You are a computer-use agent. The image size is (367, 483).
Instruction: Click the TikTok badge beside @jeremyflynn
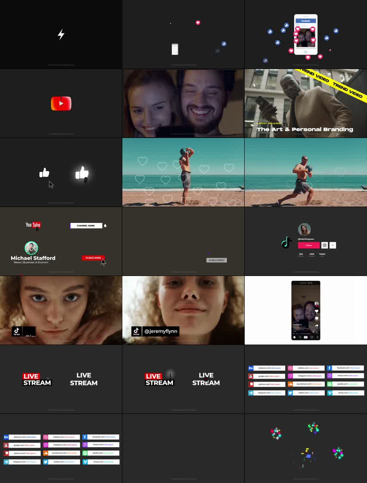[136, 332]
